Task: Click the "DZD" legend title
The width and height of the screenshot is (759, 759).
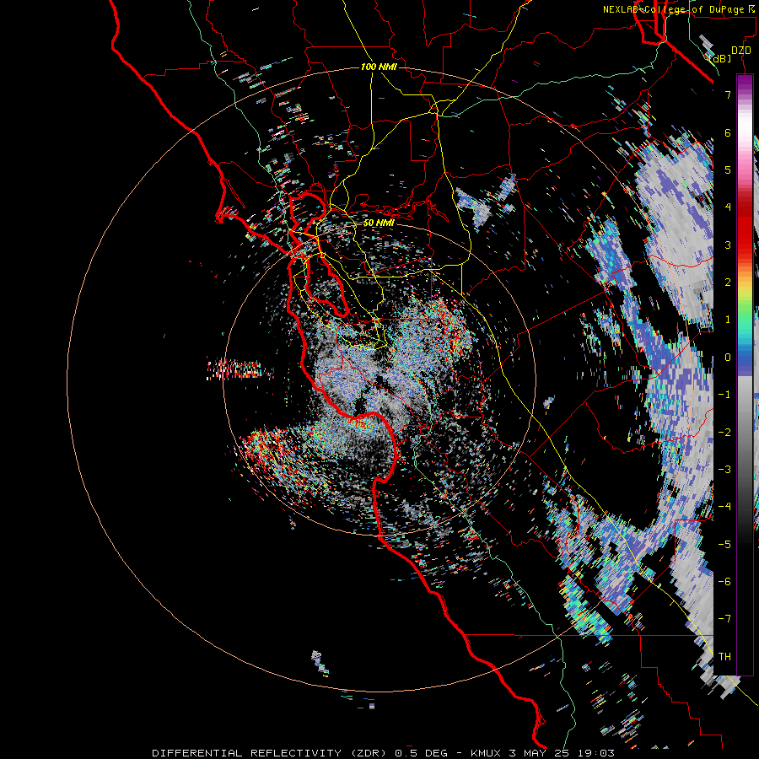Action: pyautogui.click(x=740, y=51)
